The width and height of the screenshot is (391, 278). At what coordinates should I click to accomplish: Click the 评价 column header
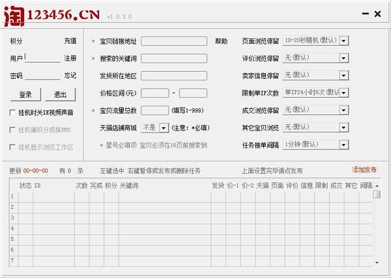pyautogui.click(x=292, y=185)
